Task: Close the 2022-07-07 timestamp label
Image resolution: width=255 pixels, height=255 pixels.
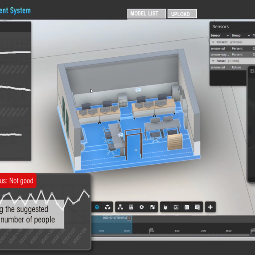Action: 129,218
